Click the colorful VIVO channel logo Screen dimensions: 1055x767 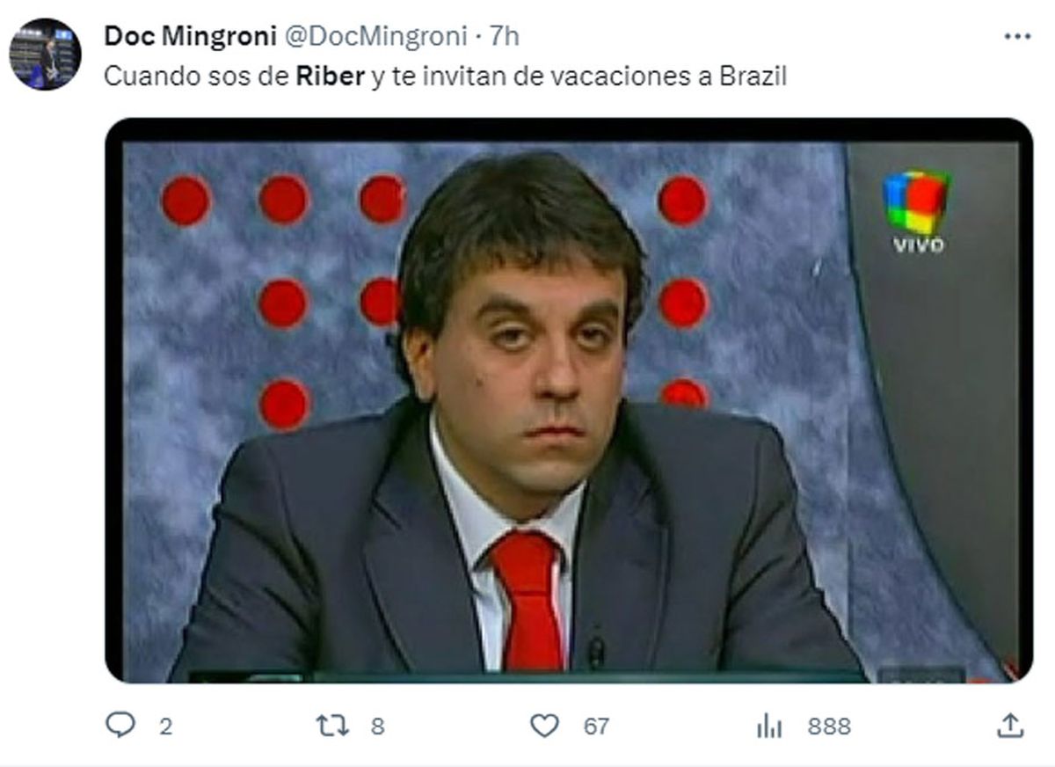pyautogui.click(x=917, y=211)
